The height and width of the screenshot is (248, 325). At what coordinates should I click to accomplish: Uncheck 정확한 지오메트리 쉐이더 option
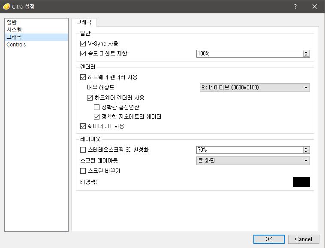96,117
